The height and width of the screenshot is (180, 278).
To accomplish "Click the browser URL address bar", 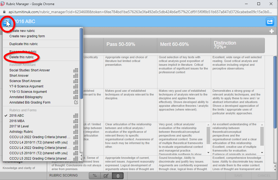I will (140, 12).
